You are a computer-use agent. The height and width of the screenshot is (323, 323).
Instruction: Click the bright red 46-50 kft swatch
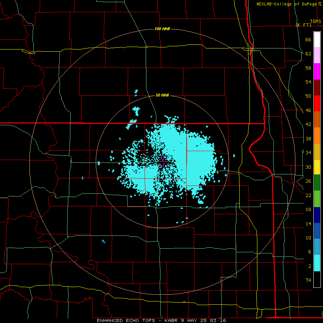(x=317, y=103)
